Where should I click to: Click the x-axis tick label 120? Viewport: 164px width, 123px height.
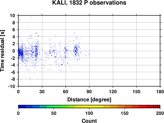(x=113, y=92)
